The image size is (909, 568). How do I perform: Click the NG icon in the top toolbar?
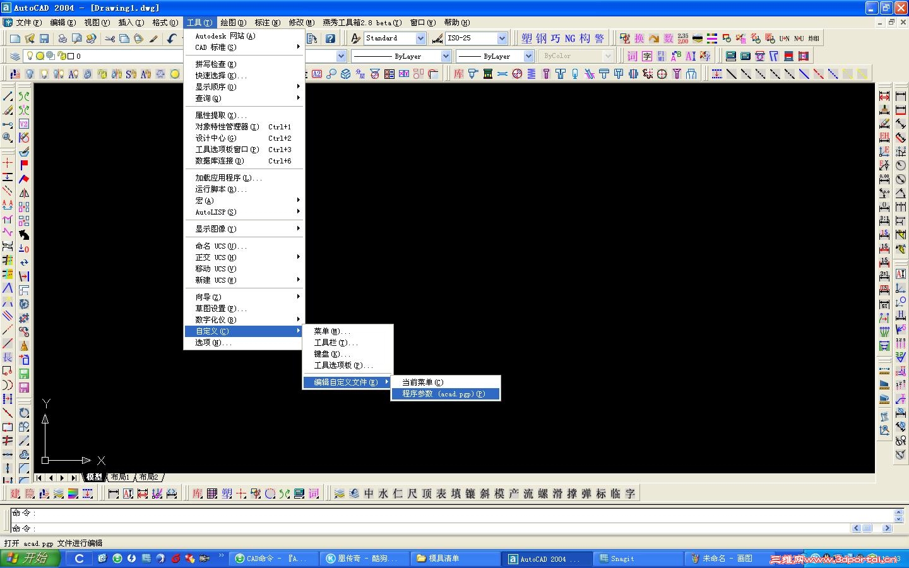click(570, 38)
